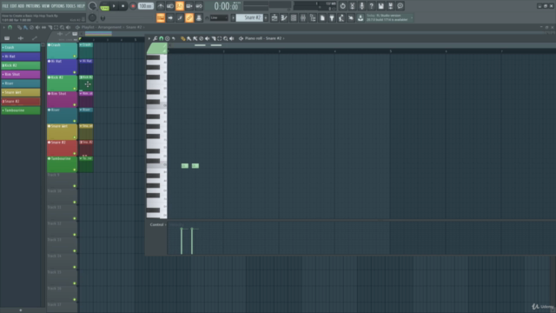Select the Piano roll zoom tool
556x313 pixels.
pyautogui.click(x=226, y=38)
